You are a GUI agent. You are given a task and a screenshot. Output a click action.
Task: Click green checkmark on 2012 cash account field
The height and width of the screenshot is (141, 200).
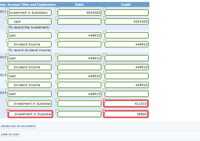click(x=7, y=55)
